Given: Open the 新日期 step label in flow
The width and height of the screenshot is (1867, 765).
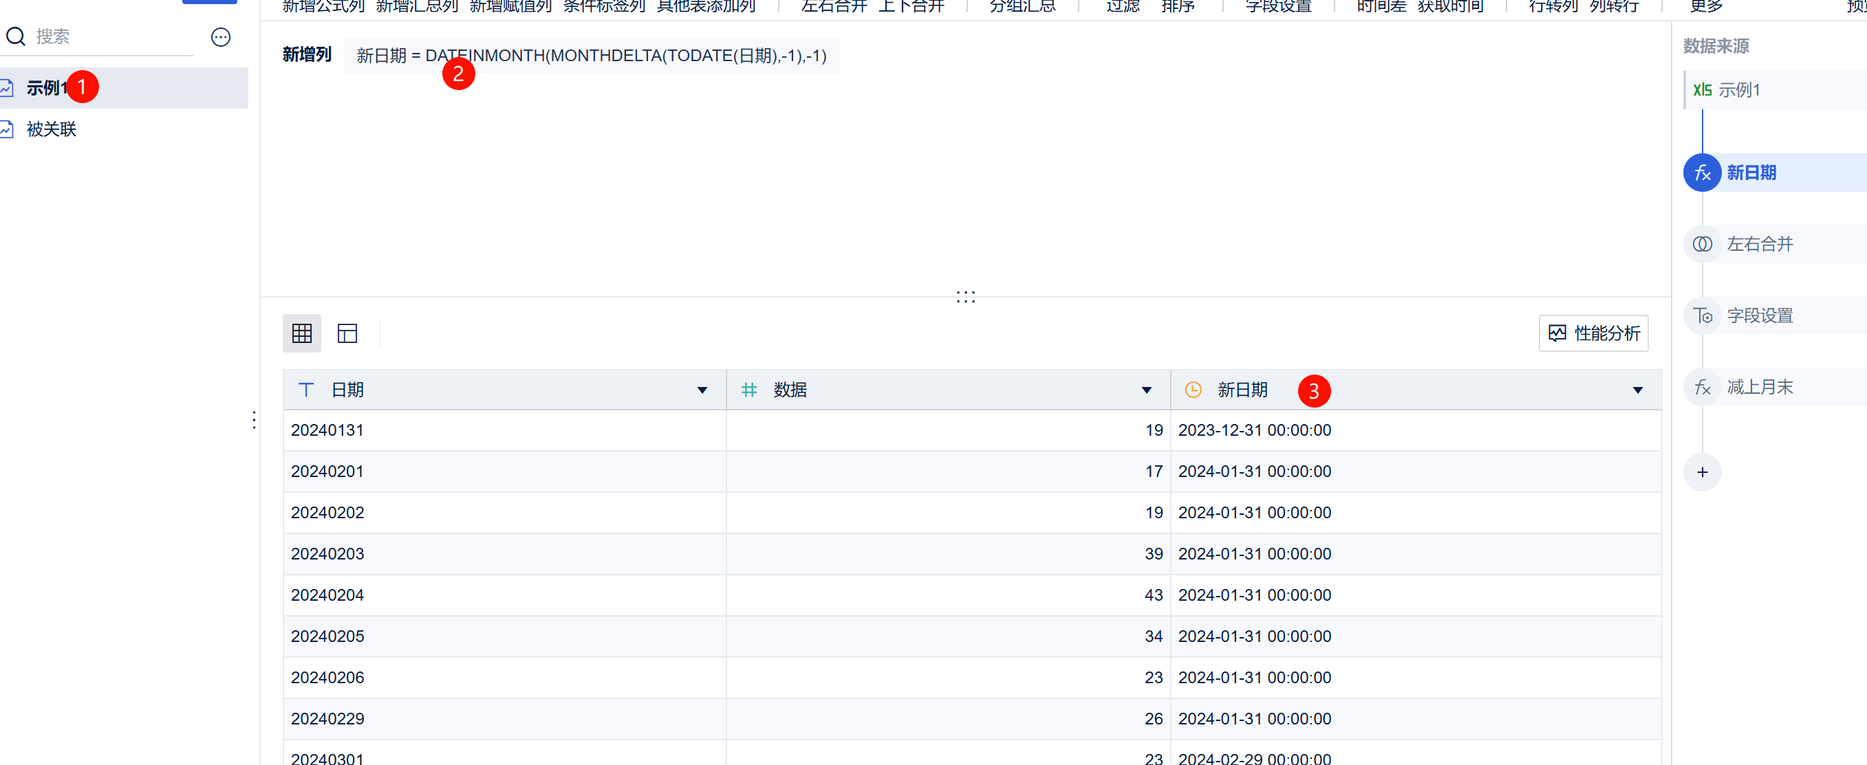Looking at the screenshot, I should click(x=1751, y=173).
